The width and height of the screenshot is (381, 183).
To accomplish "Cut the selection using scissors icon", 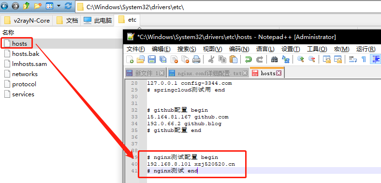I will pyautogui.click(x=211, y=59).
